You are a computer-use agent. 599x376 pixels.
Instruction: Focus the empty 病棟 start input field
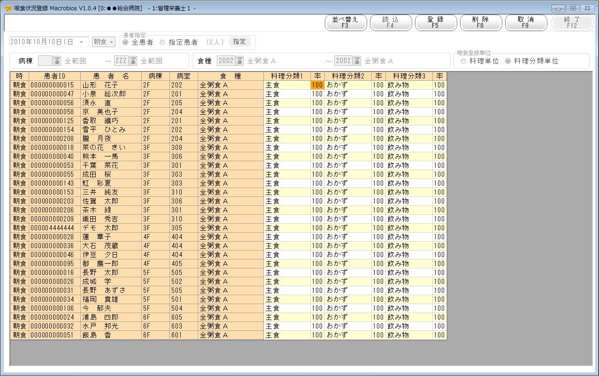[x=45, y=61]
